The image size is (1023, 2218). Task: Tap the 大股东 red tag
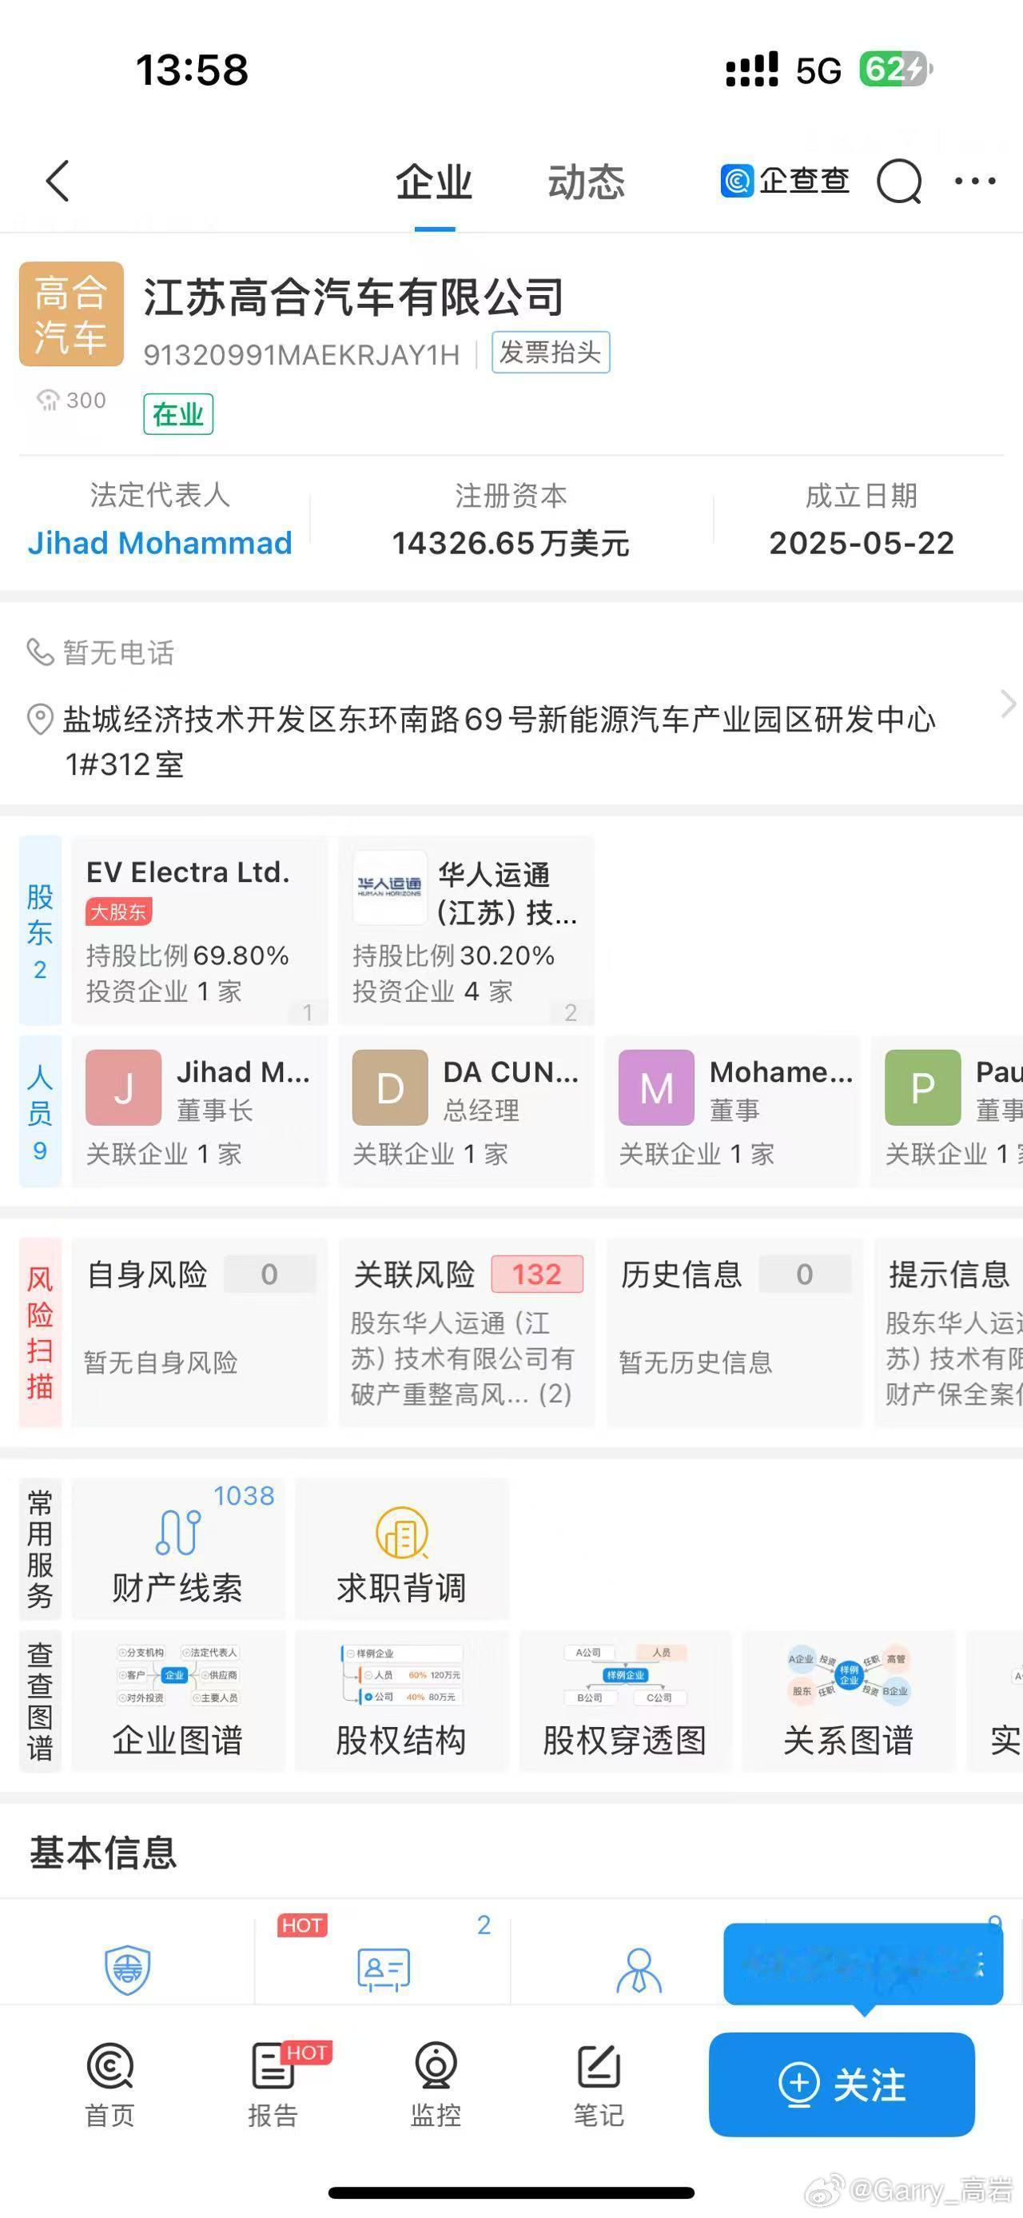point(119,912)
